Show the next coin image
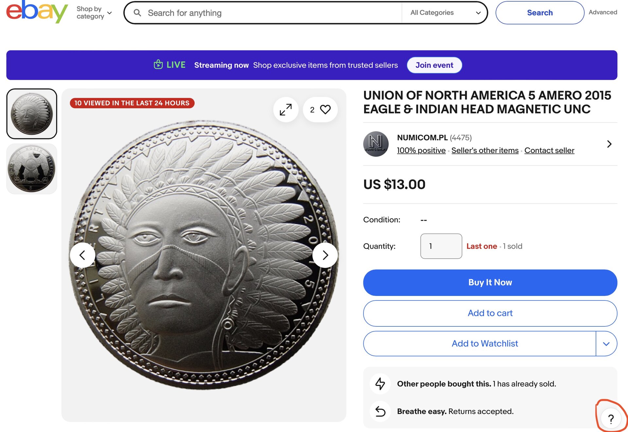Image resolution: width=628 pixels, height=432 pixels. coord(325,255)
